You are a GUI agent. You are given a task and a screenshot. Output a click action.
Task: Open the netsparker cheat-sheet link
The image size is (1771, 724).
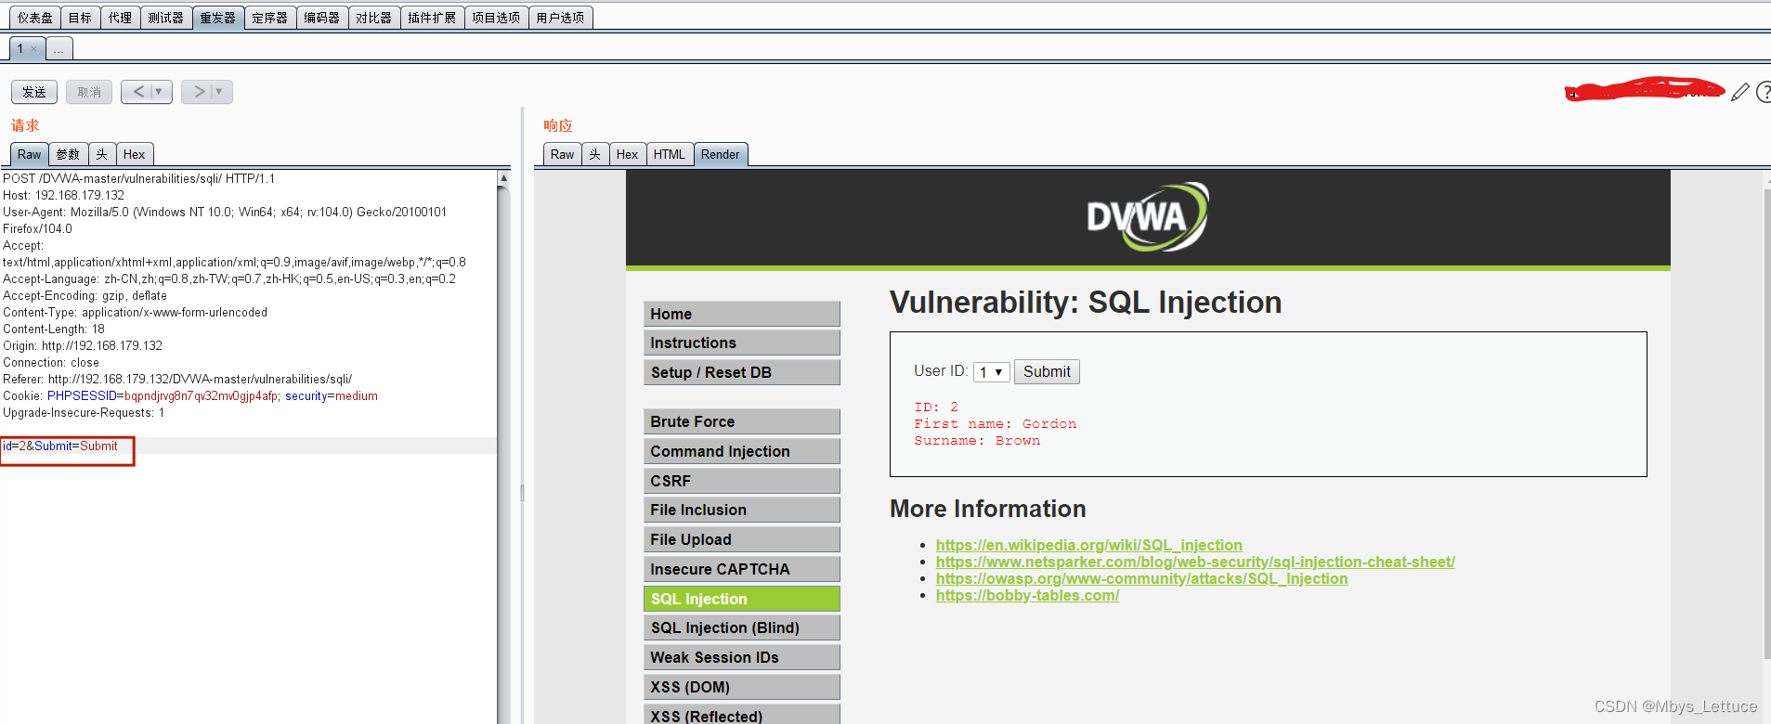(x=1195, y=562)
